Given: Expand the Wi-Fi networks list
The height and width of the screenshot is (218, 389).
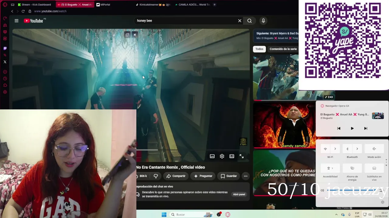Looking at the screenshot, I should click(335, 149).
